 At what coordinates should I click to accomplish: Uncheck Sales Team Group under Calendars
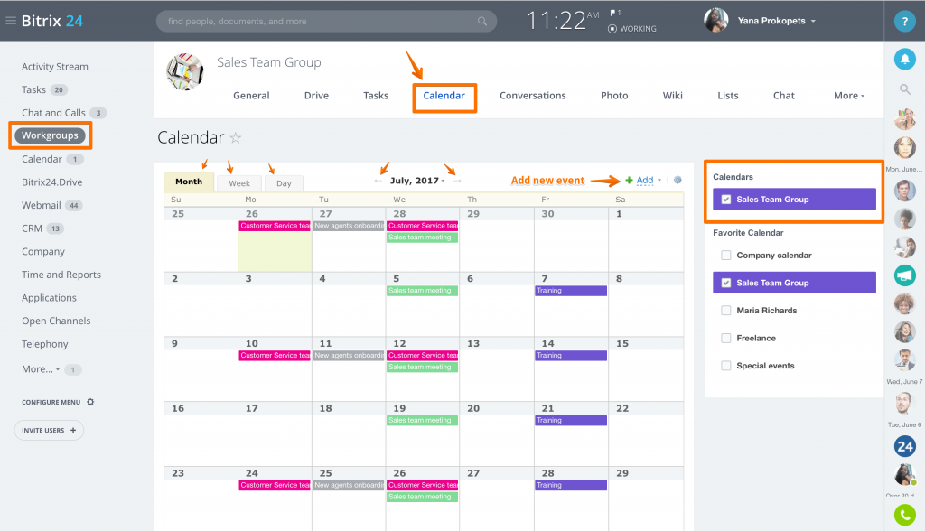tap(726, 200)
